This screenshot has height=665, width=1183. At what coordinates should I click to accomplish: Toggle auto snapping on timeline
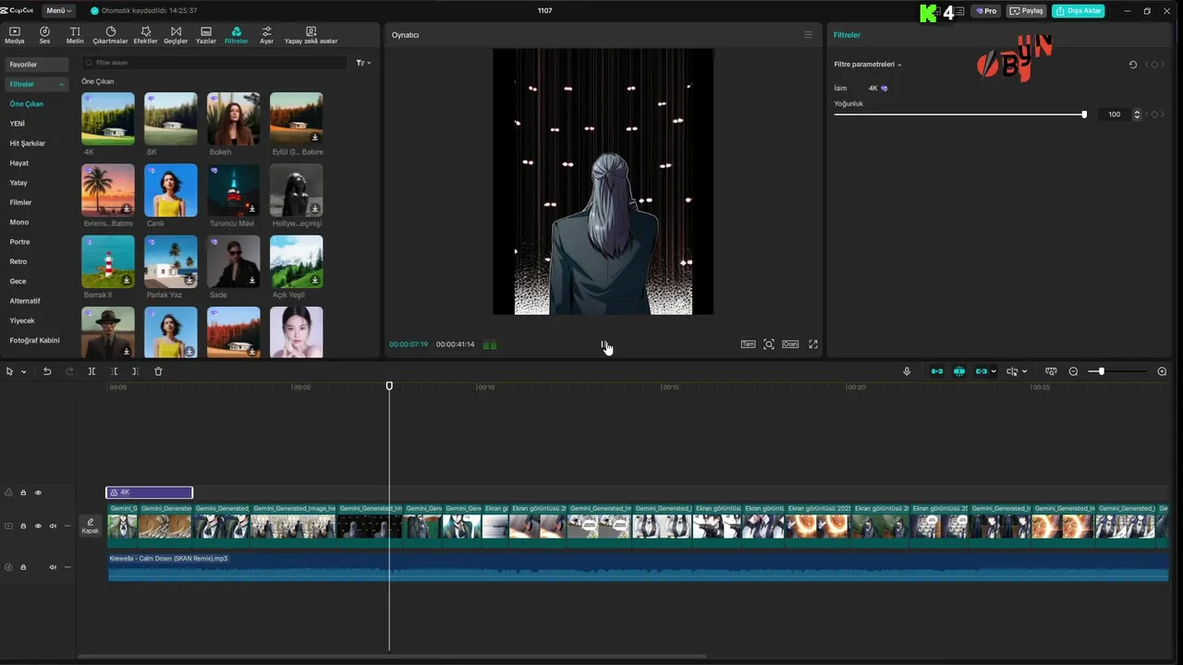(959, 371)
